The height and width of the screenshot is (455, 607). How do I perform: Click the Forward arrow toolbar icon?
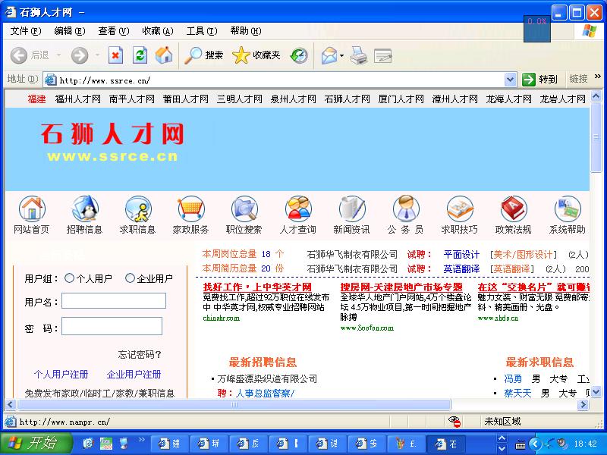(80, 55)
